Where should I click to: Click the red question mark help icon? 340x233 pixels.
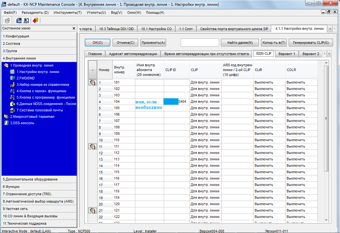coord(35,20)
